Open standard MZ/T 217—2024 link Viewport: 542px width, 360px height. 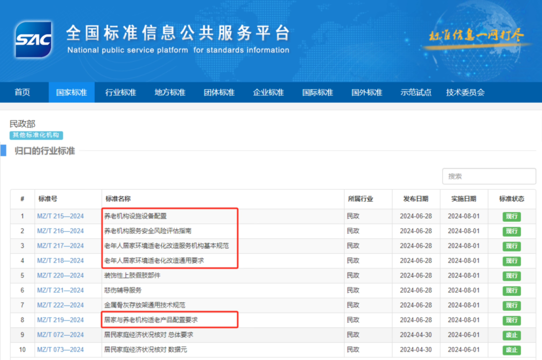[x=60, y=246]
